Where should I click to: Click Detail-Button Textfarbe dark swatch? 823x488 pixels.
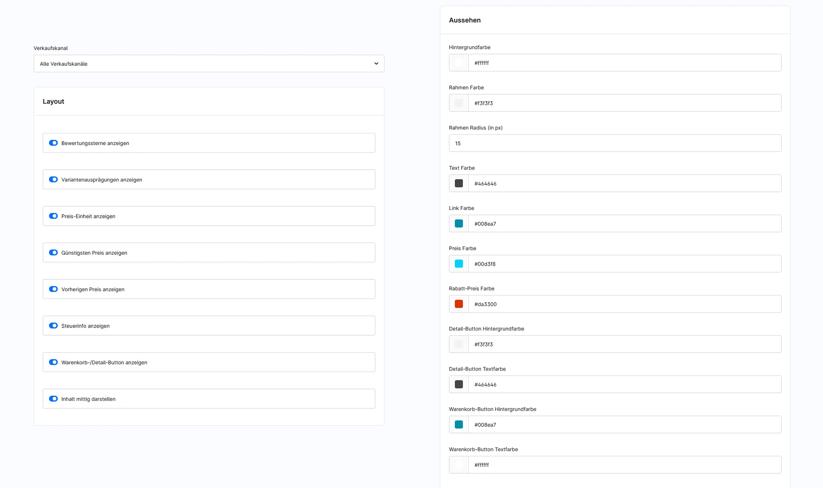pos(459,385)
